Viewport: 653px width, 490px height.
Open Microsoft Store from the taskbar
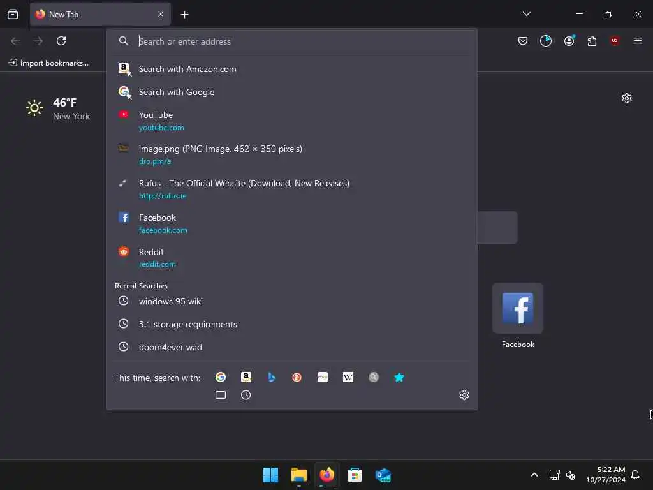355,475
